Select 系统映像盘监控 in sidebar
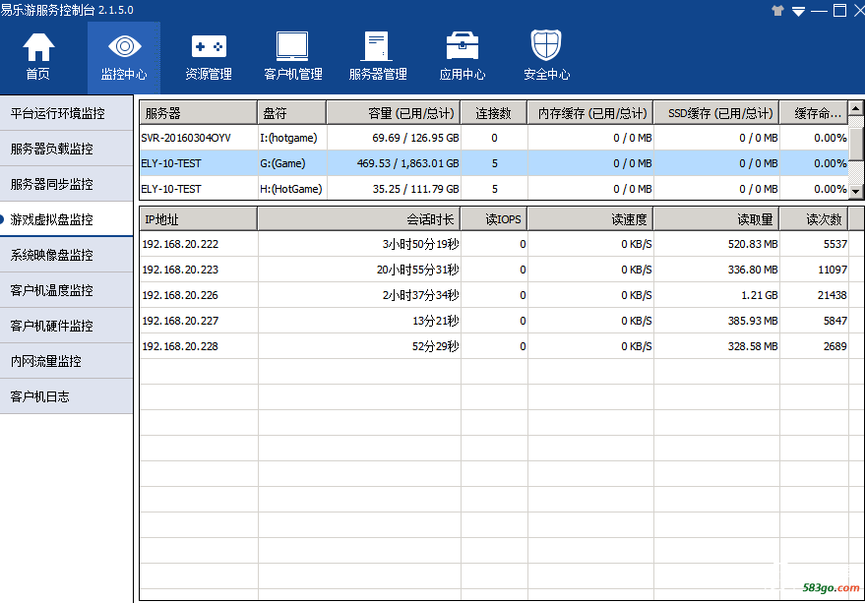The width and height of the screenshot is (865, 603). [x=66, y=255]
